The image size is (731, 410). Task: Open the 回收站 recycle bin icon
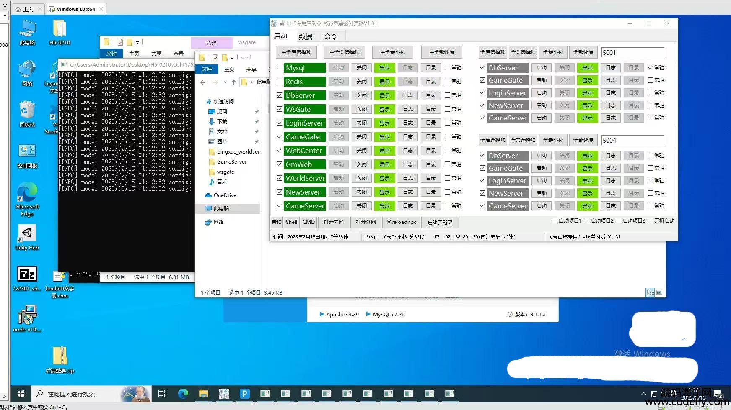click(x=27, y=114)
